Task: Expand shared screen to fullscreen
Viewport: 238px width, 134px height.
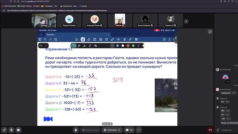Action: pyautogui.click(x=210, y=32)
